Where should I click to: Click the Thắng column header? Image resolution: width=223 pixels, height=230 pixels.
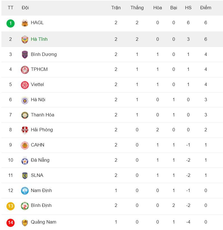click(137, 8)
